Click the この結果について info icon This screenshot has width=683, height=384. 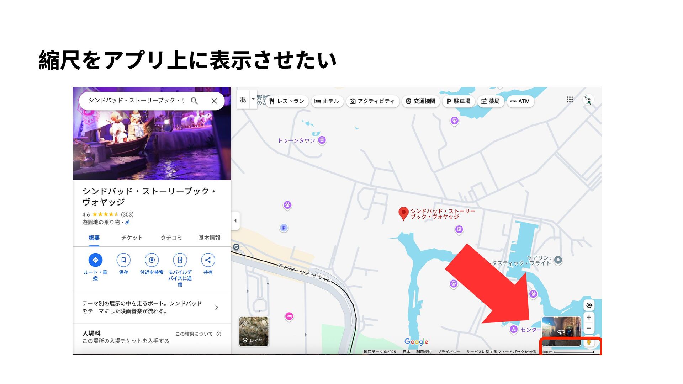pos(219,334)
